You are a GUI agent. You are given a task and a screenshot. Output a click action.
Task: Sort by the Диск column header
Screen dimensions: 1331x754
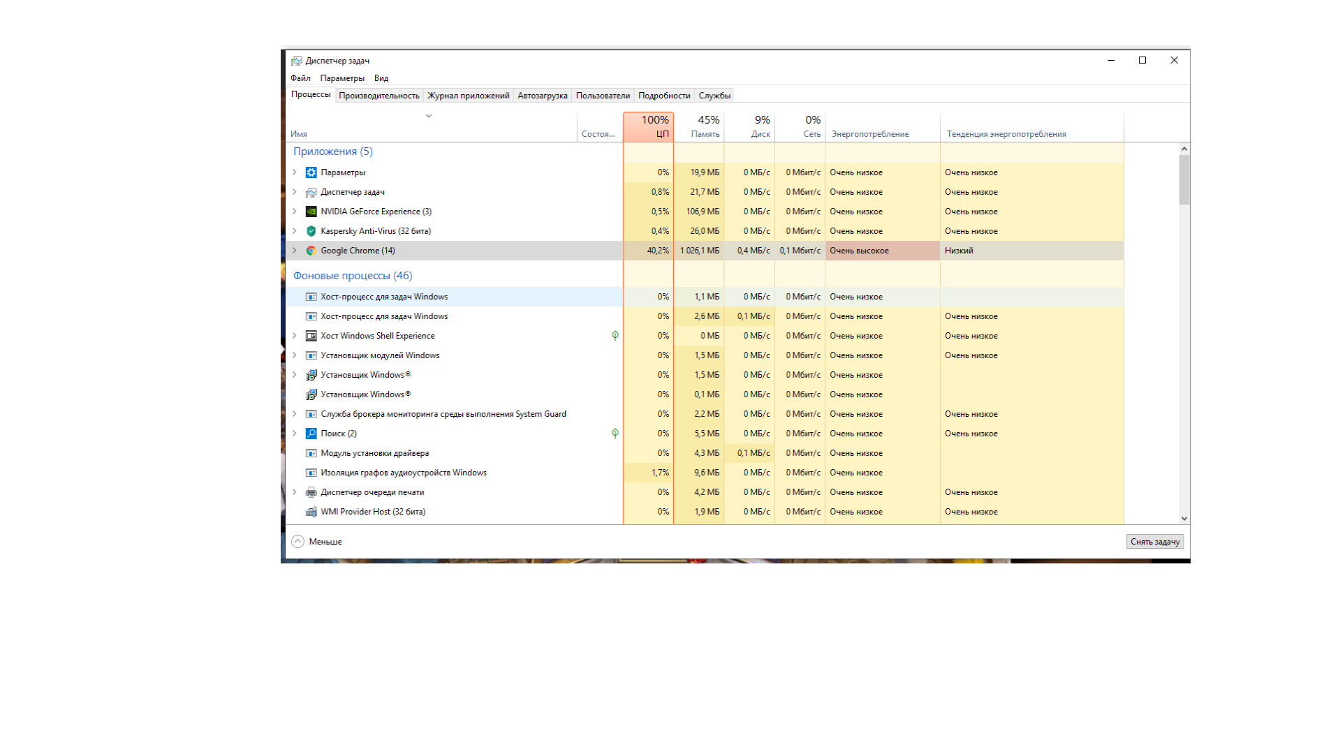click(749, 127)
